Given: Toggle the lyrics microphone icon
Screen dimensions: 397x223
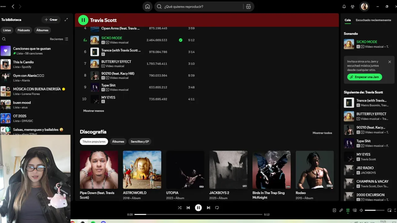Looking at the screenshot, I should pos(341,210).
